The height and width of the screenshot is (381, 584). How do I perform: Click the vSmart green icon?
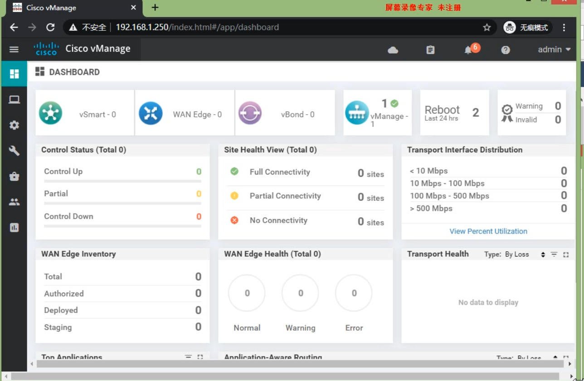pyautogui.click(x=50, y=113)
